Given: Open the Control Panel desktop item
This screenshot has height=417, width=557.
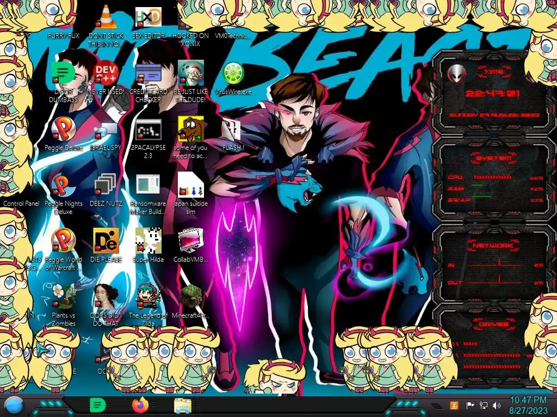Looking at the screenshot, I should point(21,204).
